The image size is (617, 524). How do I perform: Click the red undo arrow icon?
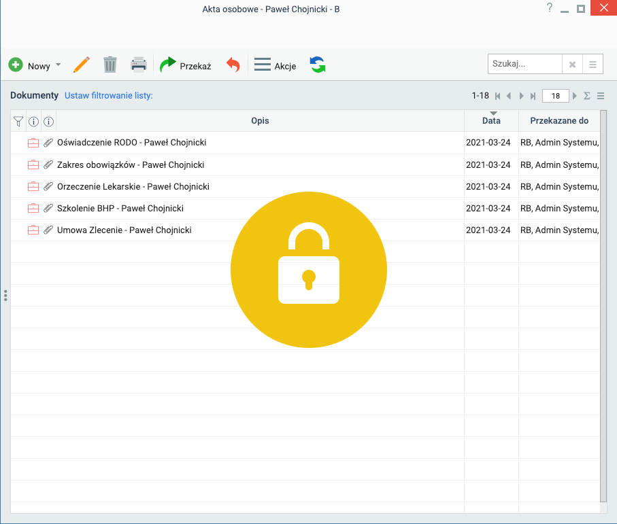point(233,65)
